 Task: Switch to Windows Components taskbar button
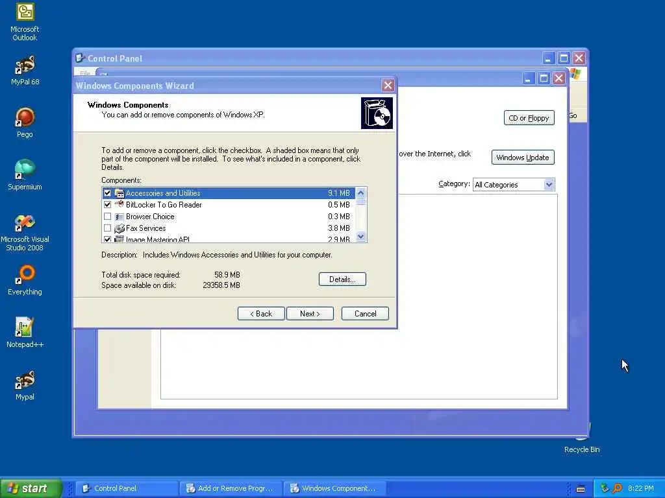pos(334,488)
